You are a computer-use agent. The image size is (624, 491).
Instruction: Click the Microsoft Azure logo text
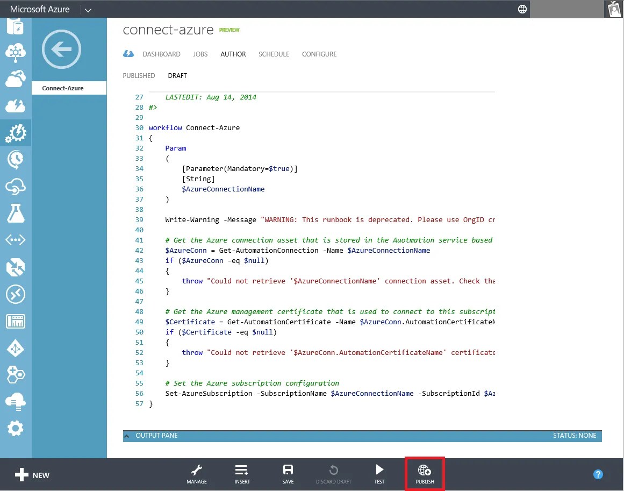pos(40,9)
